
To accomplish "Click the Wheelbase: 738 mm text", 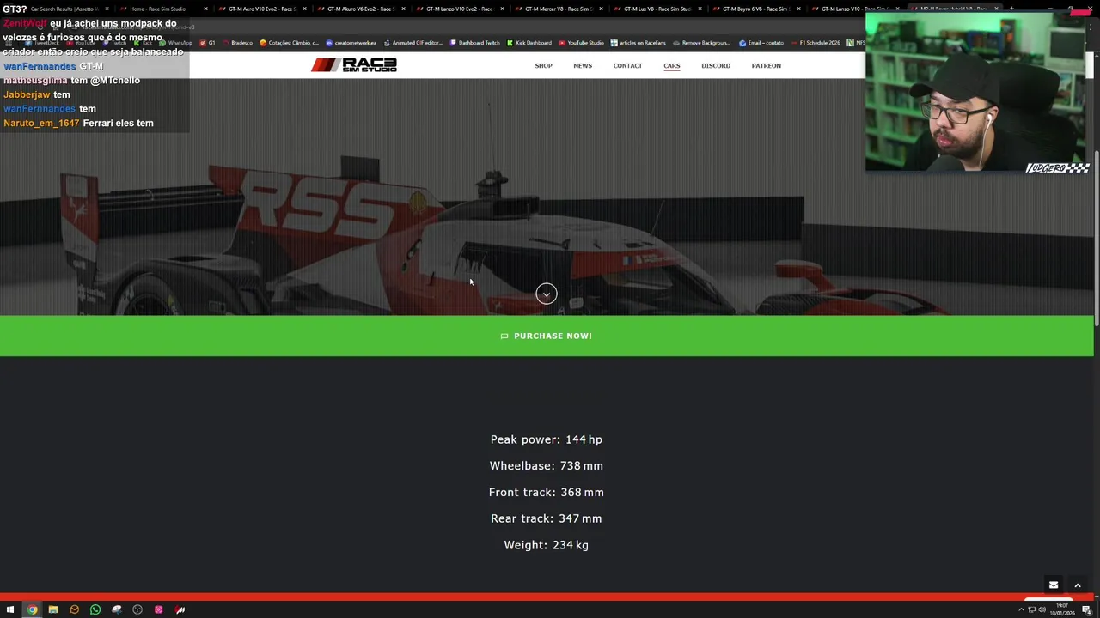I will pyautogui.click(x=547, y=466).
